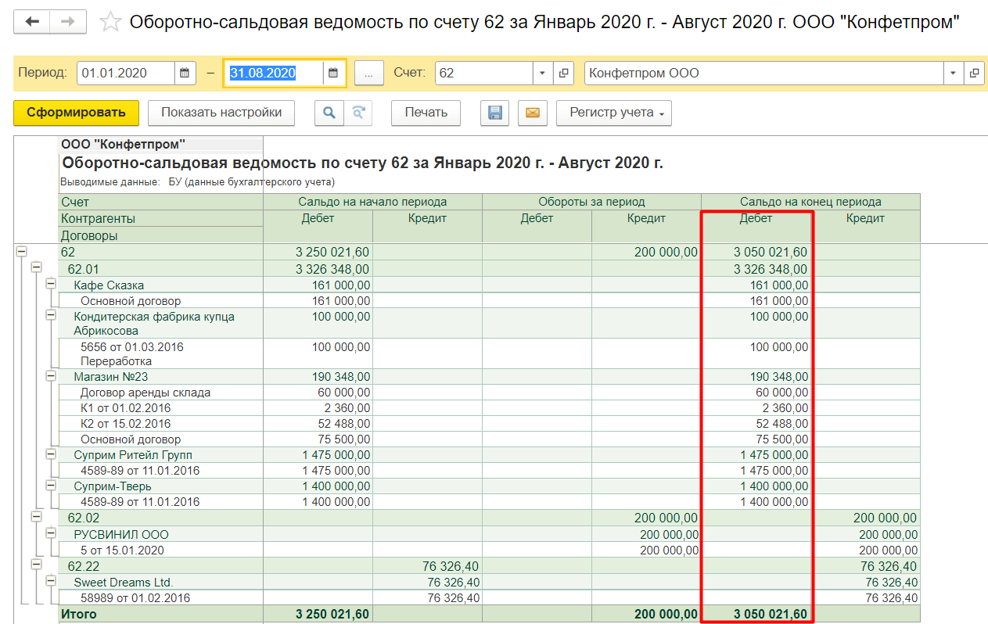Collapse subaccount 62.01 group
This screenshot has width=988, height=624.
point(36,268)
